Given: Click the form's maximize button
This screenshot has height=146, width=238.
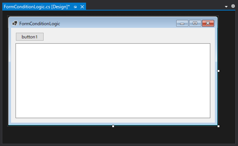Looking at the screenshot, I should click(195, 23).
